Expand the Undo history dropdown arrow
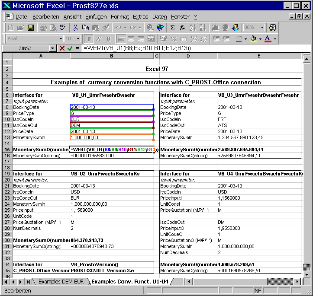This screenshot has width=313, height=296. [x=126, y=28]
